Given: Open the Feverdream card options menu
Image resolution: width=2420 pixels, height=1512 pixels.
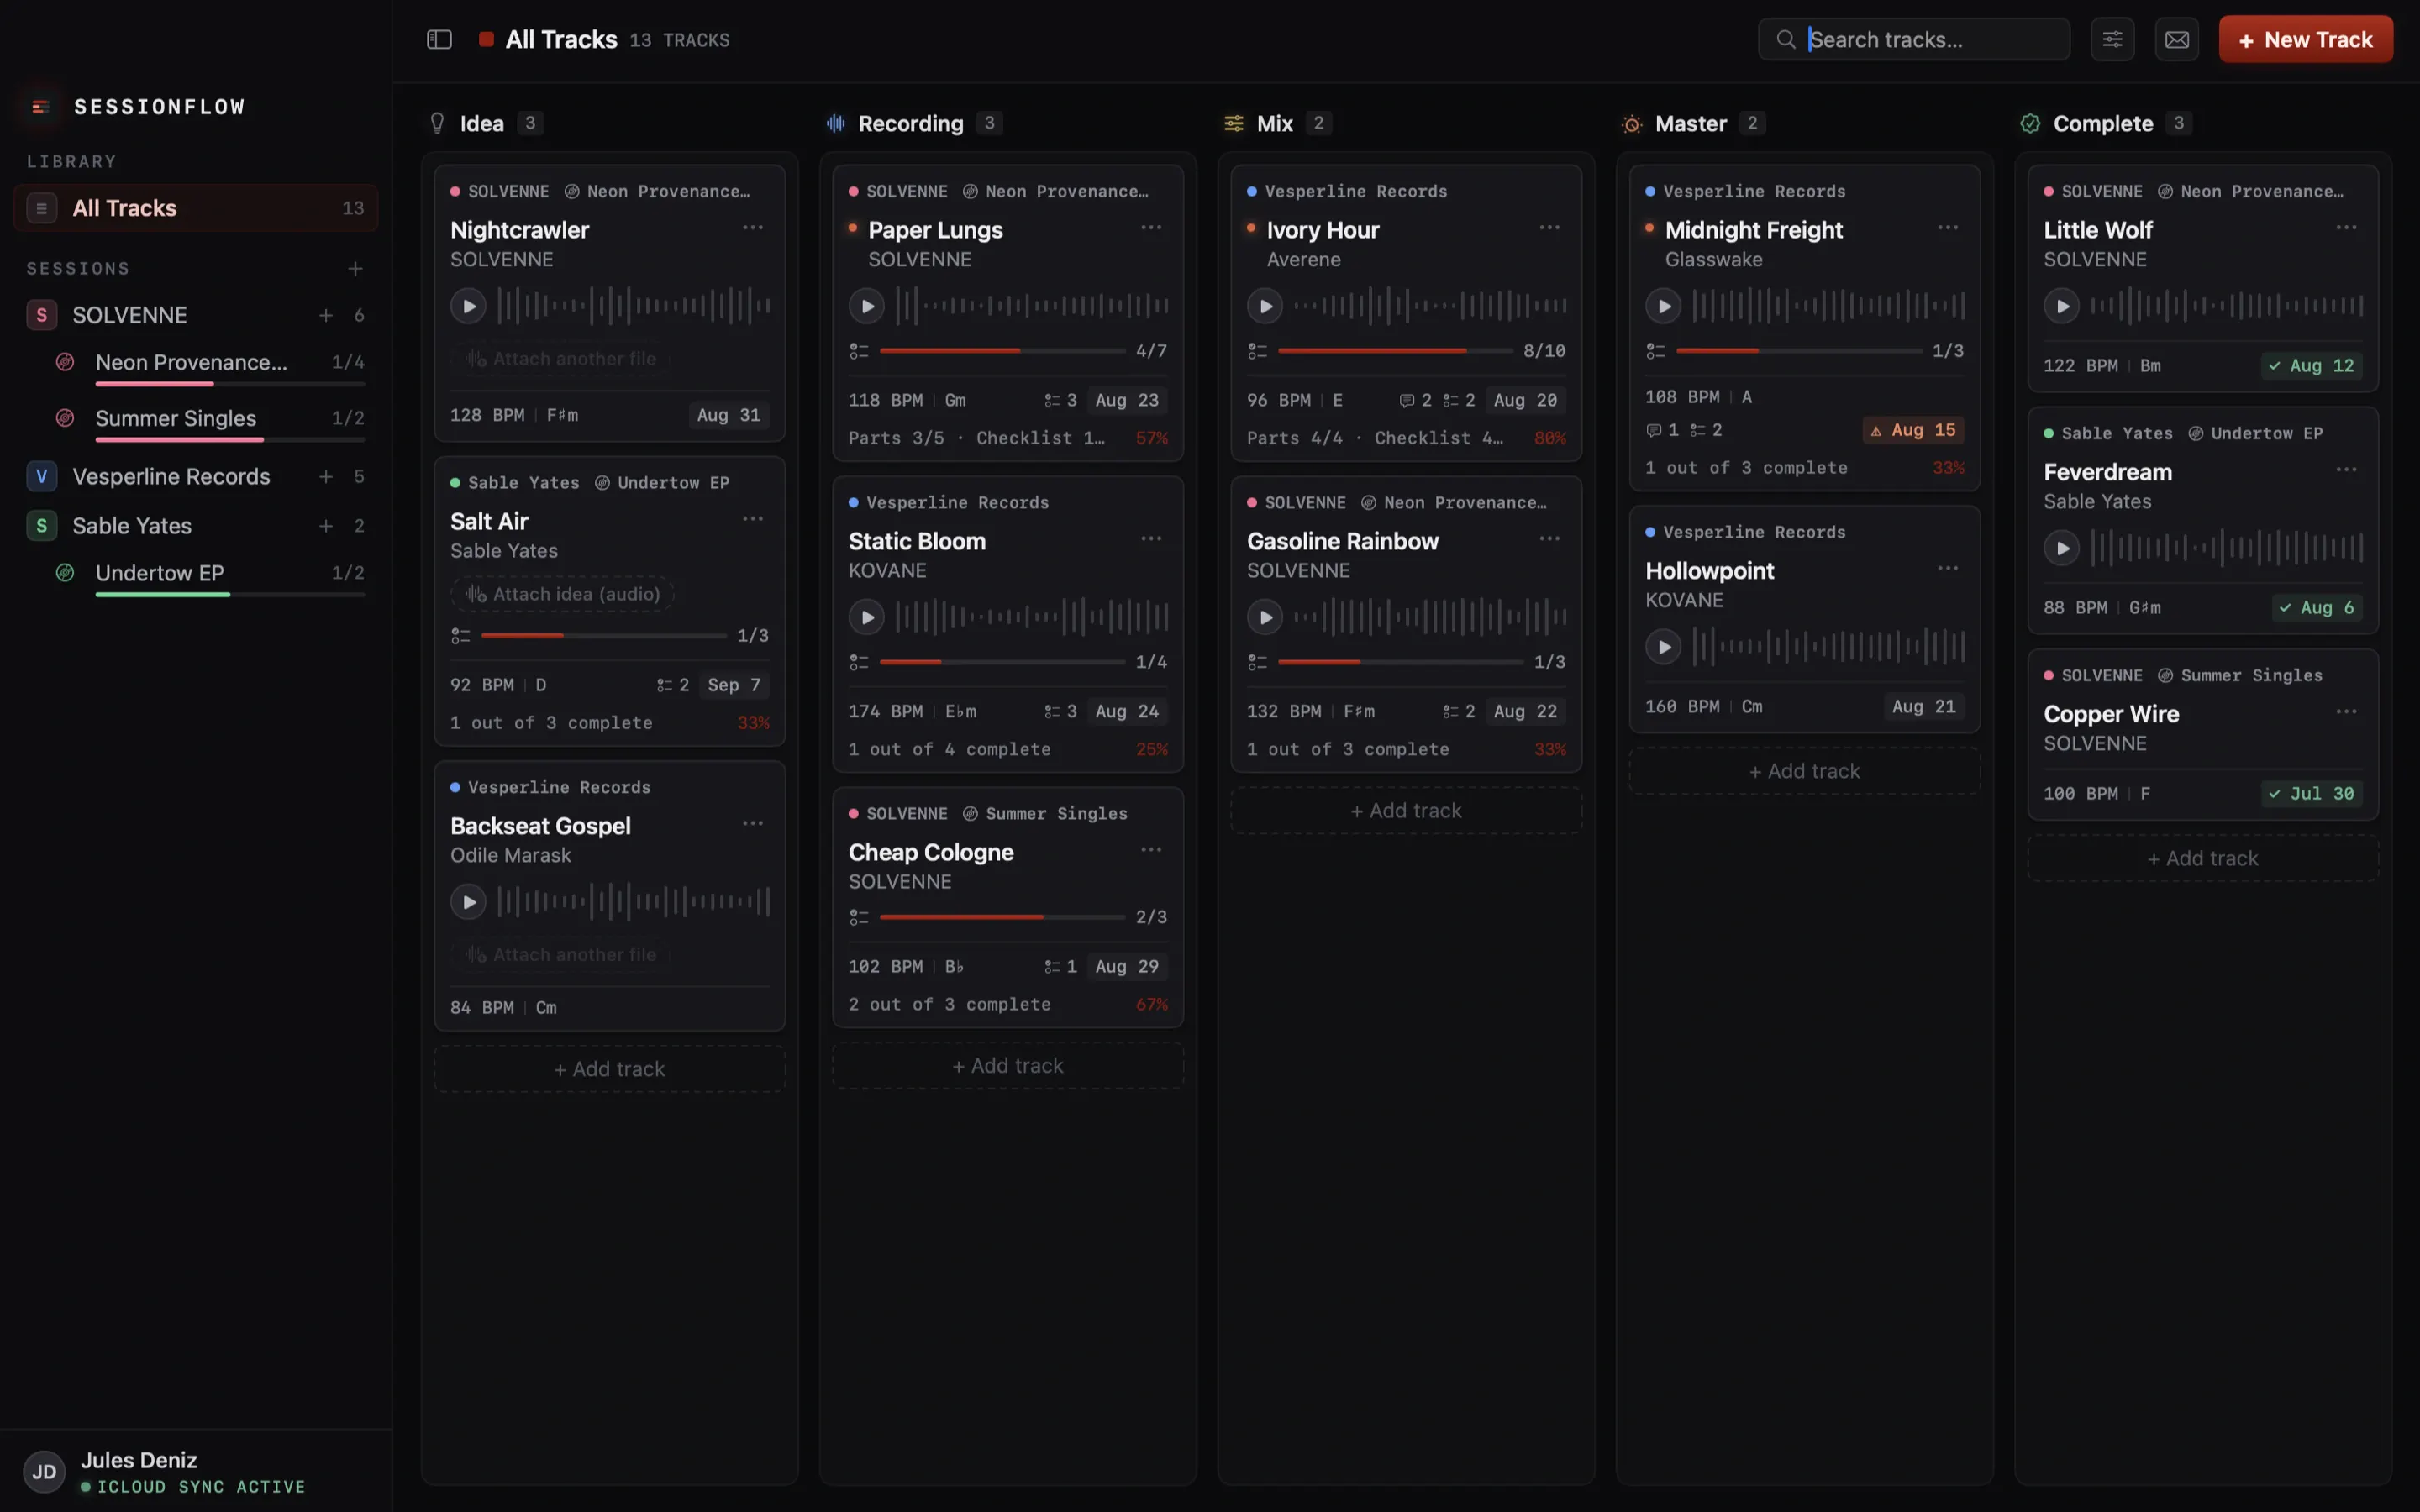Looking at the screenshot, I should tap(2346, 469).
